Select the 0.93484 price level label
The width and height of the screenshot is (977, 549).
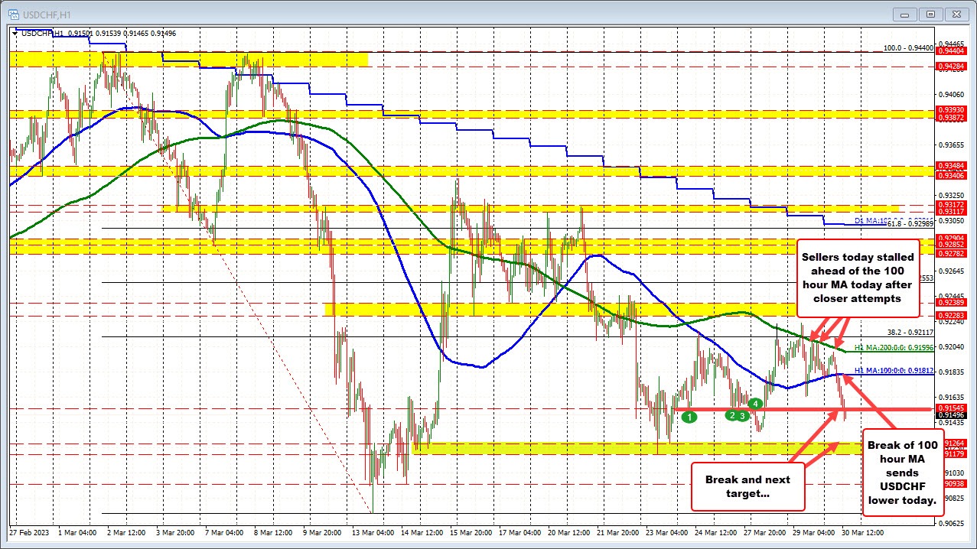[950, 166]
